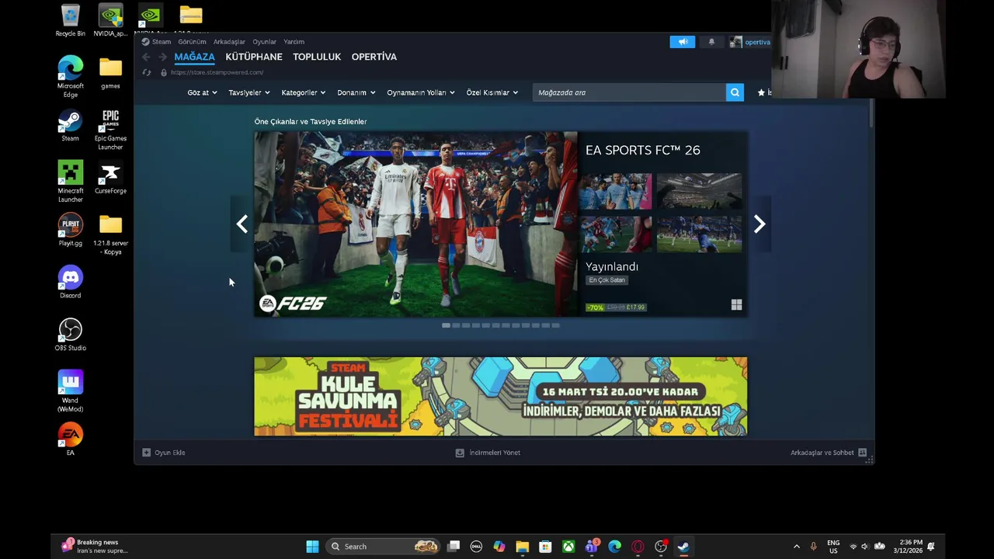994x559 pixels.
Task: Click the Steam announcements megaphone button
Action: tap(683, 42)
